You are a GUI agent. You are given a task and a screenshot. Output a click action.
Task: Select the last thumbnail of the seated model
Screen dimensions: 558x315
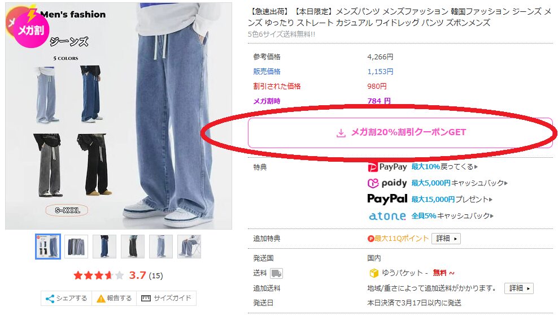tap(189, 247)
